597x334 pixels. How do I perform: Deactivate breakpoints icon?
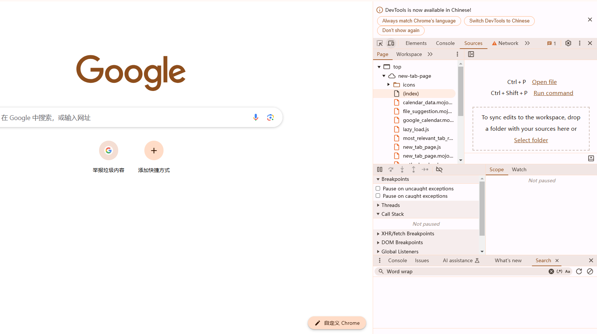click(x=439, y=169)
